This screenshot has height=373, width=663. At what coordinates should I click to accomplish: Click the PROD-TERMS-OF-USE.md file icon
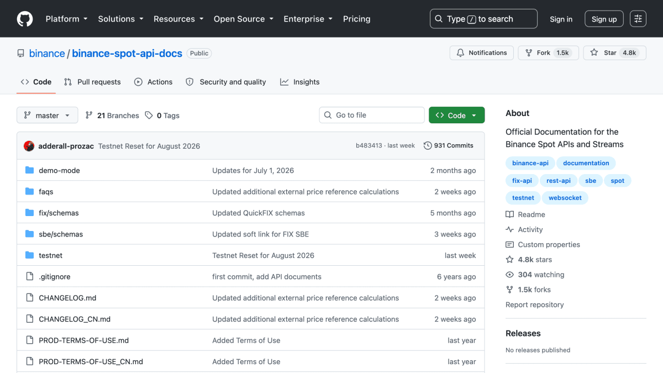(30, 340)
